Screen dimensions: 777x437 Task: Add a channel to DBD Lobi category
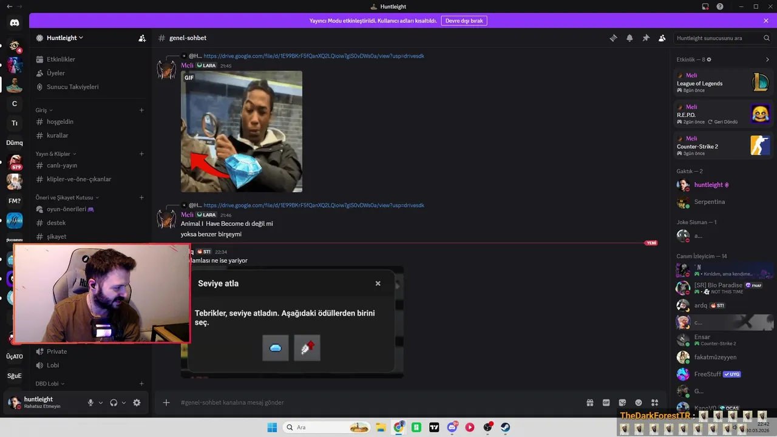(141, 384)
